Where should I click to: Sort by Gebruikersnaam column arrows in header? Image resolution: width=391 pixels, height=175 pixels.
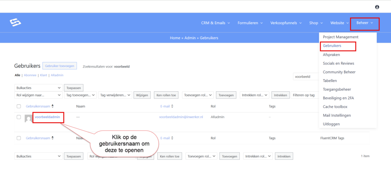point(53,106)
